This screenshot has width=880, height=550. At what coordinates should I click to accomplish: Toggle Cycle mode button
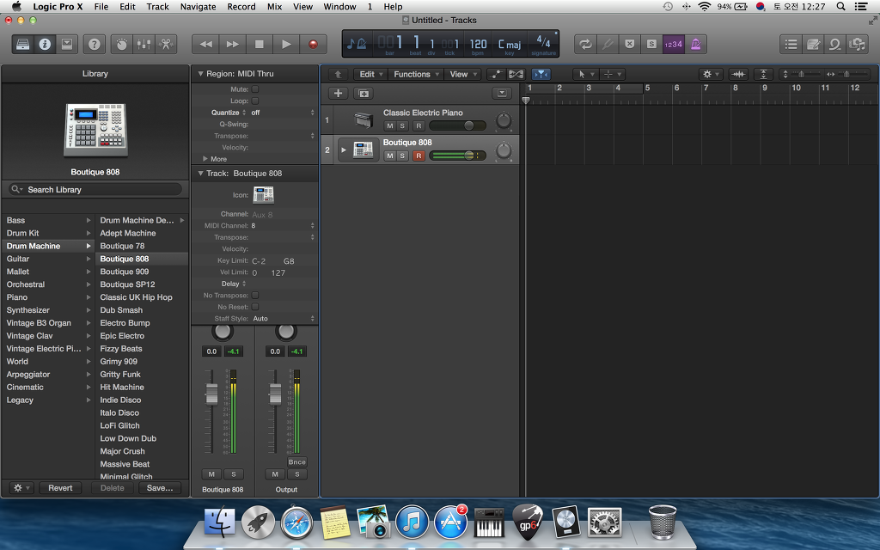click(x=585, y=44)
